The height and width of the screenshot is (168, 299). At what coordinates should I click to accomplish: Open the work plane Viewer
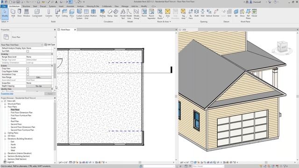pos(254,13)
